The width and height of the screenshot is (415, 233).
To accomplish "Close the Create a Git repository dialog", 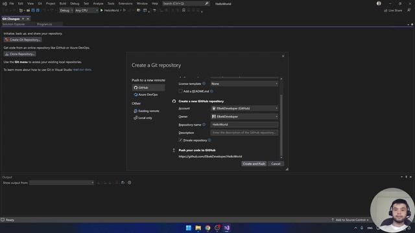I will [283, 56].
